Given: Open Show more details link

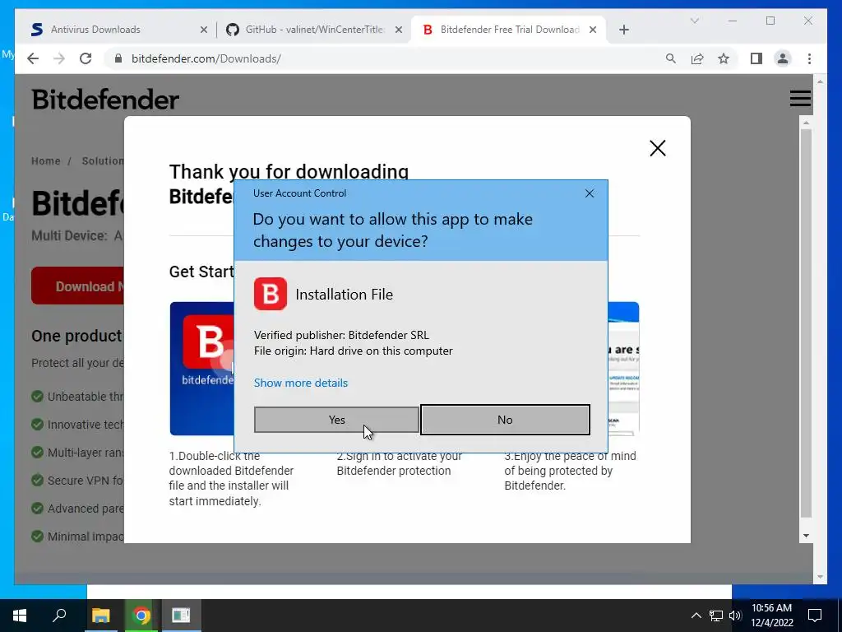Looking at the screenshot, I should point(301,383).
